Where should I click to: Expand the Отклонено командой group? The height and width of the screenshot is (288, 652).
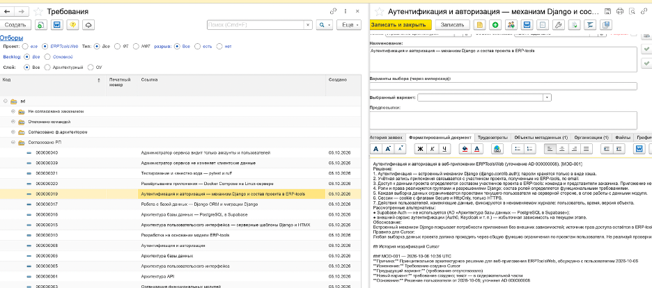pyautogui.click(x=13, y=122)
